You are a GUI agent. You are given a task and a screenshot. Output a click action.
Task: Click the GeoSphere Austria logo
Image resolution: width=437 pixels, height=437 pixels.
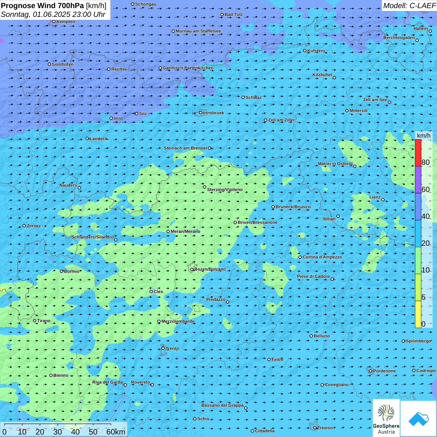pyautogui.click(x=386, y=418)
